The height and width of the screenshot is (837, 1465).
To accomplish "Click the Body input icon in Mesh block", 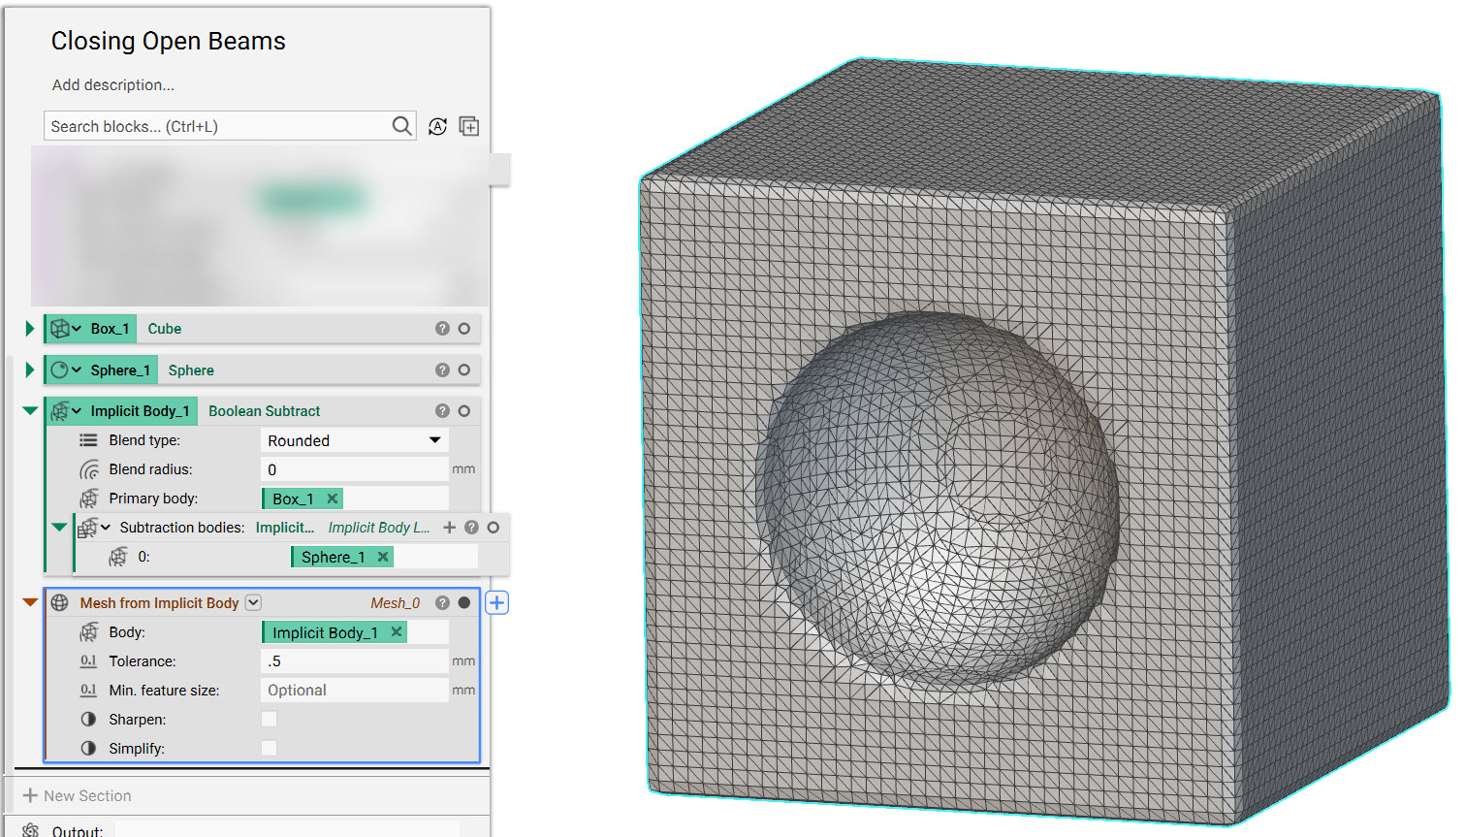I will (x=89, y=632).
